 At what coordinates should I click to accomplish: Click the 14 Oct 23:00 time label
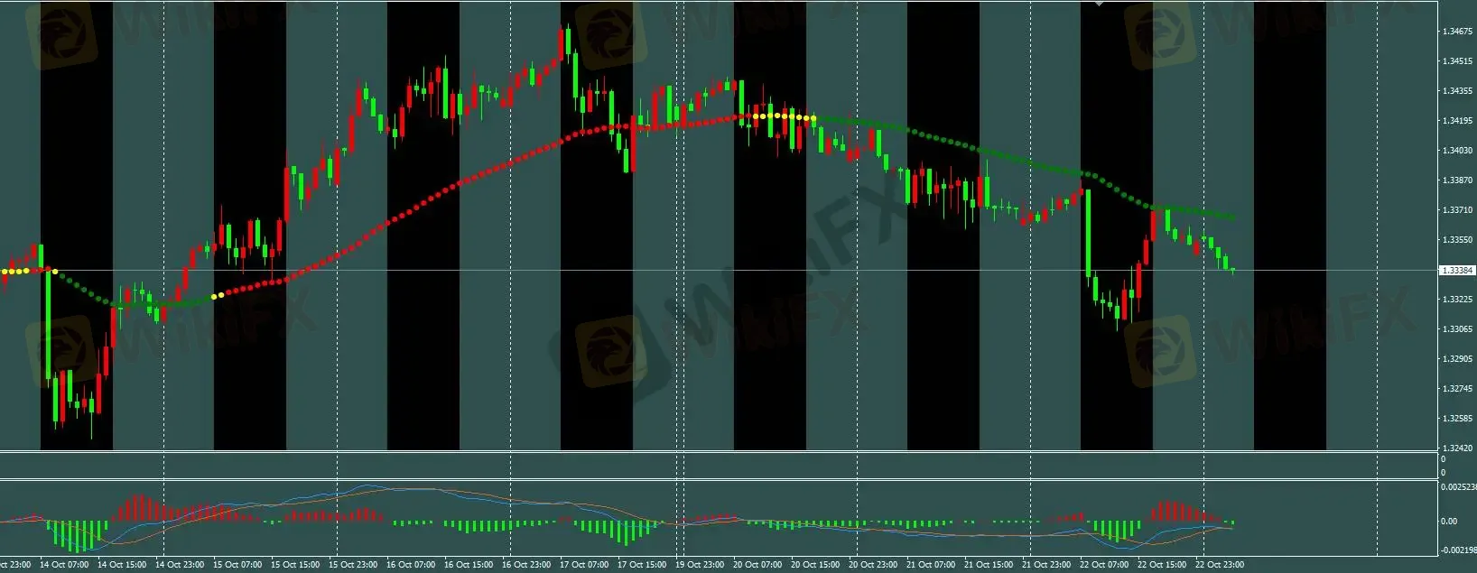pos(180,565)
